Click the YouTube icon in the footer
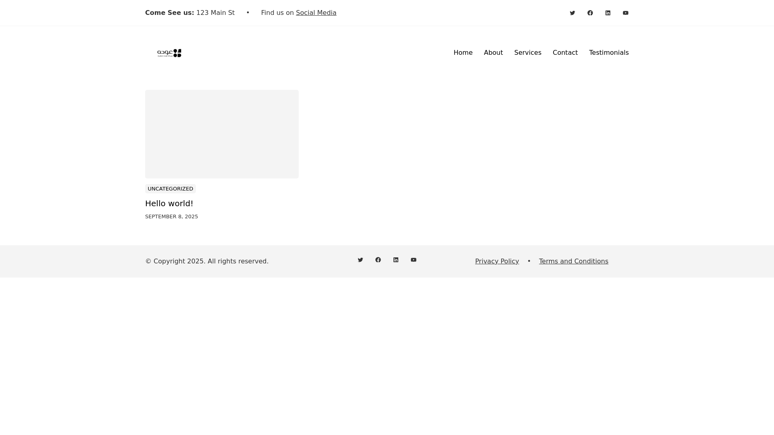Screen dimensions: 774x435 414,260
